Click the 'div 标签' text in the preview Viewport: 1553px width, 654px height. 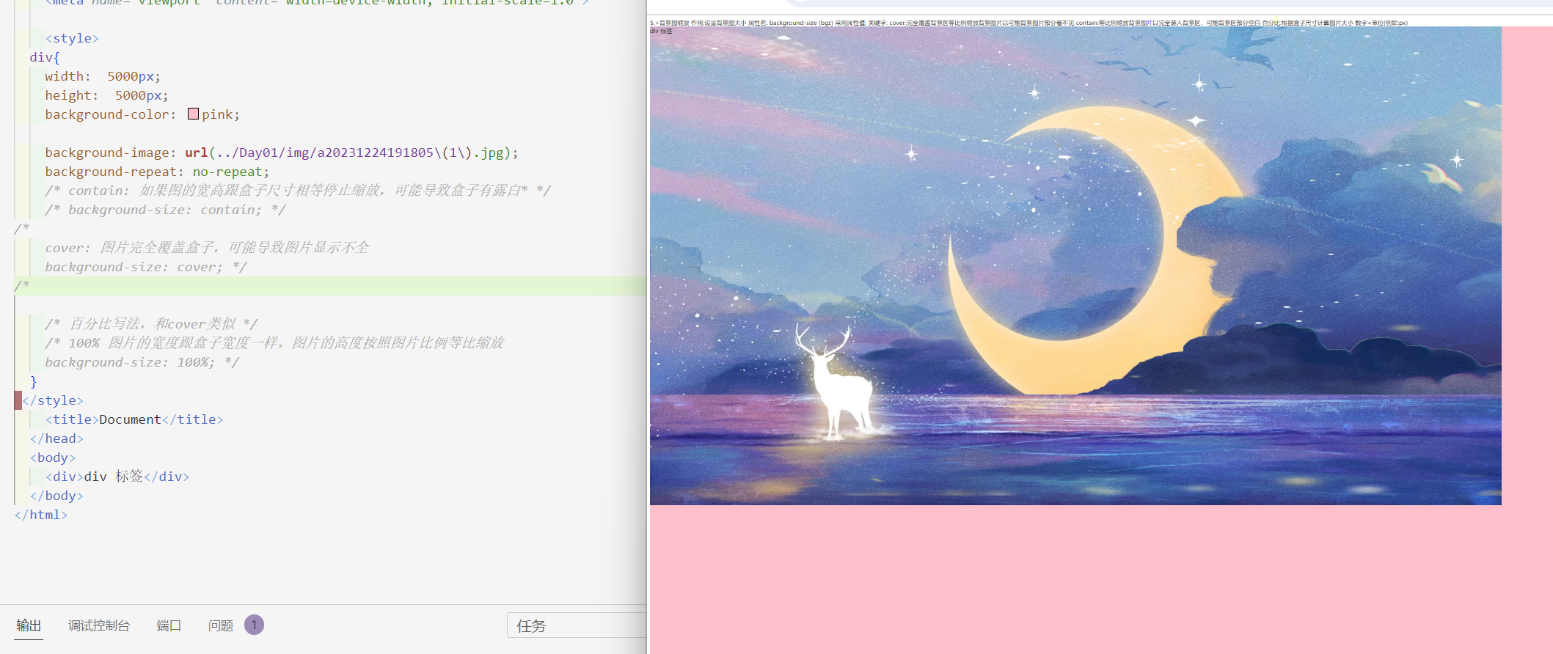tap(661, 31)
